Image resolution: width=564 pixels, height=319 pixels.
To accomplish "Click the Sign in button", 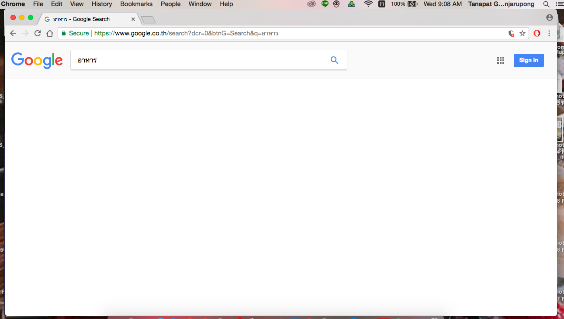I will pyautogui.click(x=529, y=60).
